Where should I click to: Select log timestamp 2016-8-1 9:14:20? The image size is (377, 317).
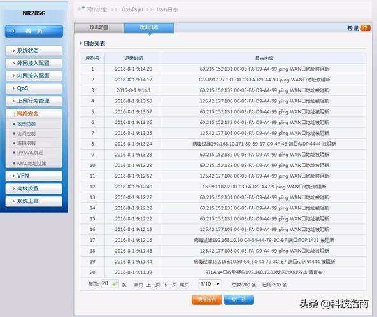[x=134, y=69]
